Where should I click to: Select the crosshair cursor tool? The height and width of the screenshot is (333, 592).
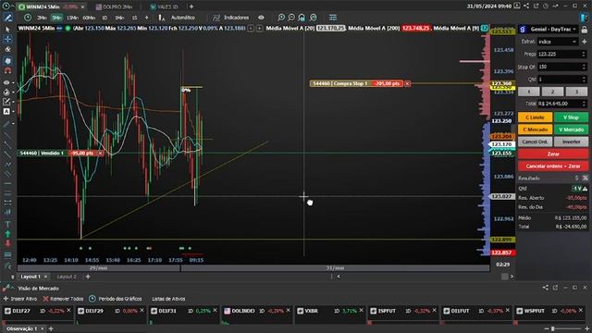tap(7, 39)
